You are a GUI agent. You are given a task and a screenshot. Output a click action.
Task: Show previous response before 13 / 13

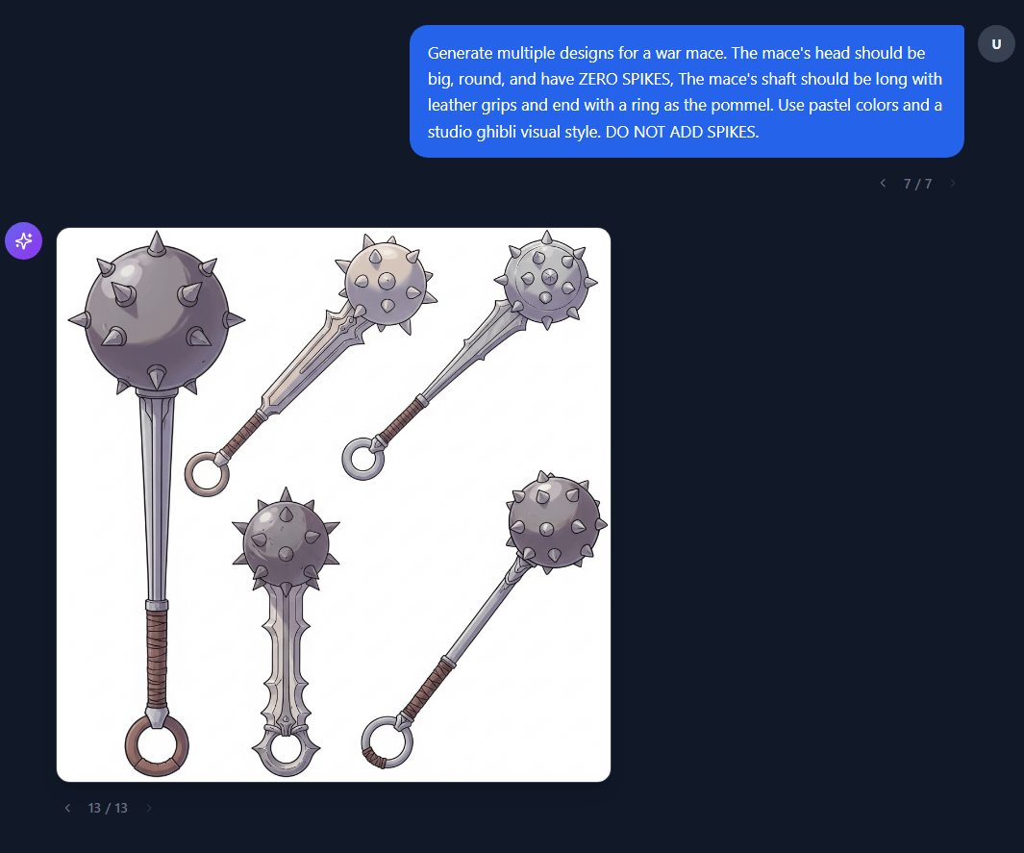point(67,808)
